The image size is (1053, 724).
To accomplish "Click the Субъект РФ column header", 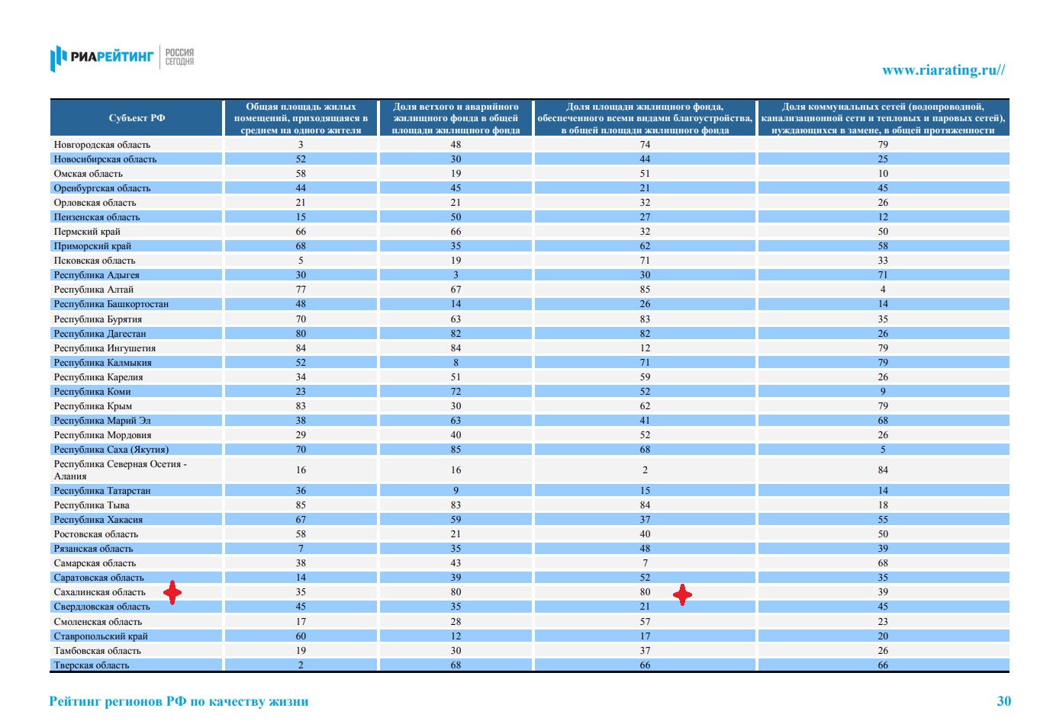I will 137,118.
